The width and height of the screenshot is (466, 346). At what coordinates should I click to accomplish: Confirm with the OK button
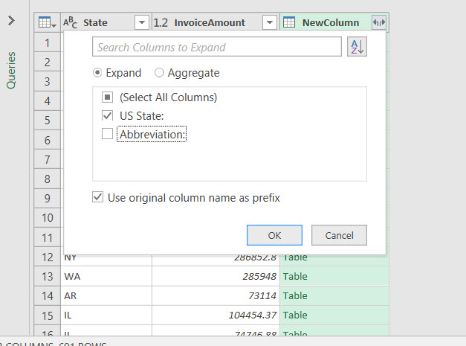coord(274,235)
